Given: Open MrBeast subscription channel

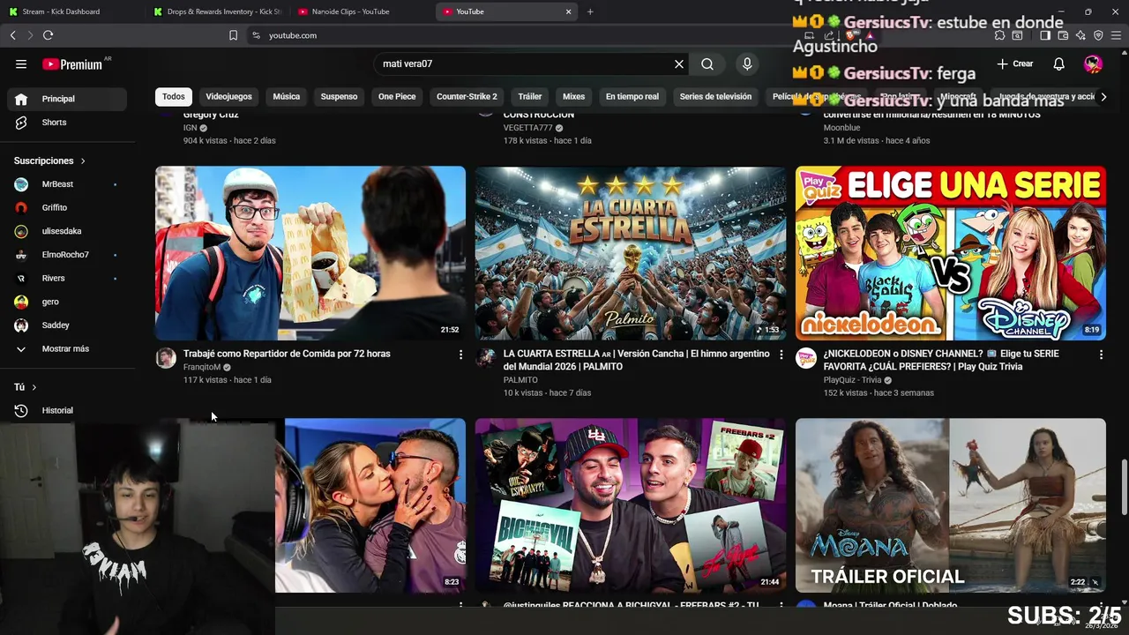Looking at the screenshot, I should pos(69,184).
